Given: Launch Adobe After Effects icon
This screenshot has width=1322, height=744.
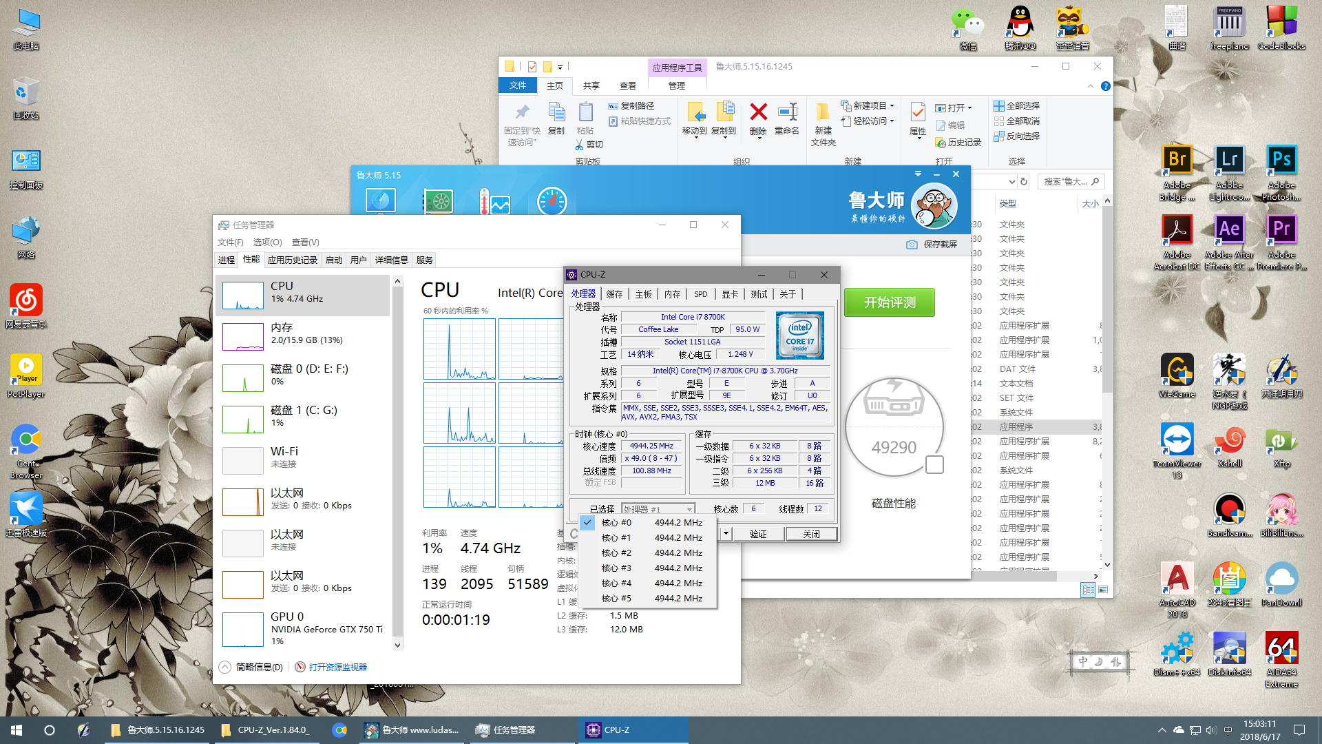Looking at the screenshot, I should point(1229,242).
